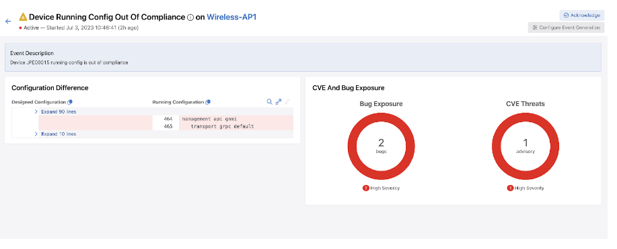This screenshot has height=249, width=617.
Task: Click the Event Description banner
Action: (303, 57)
